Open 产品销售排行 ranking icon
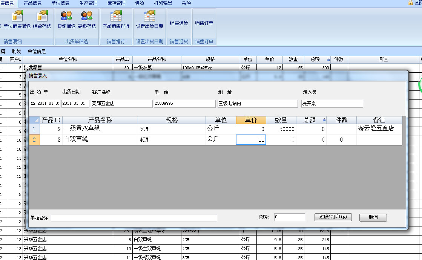This screenshot has width=422, height=260. click(x=116, y=17)
